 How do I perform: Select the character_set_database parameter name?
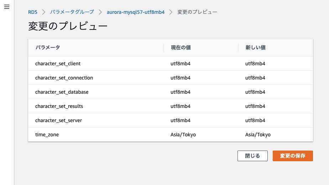(62, 92)
